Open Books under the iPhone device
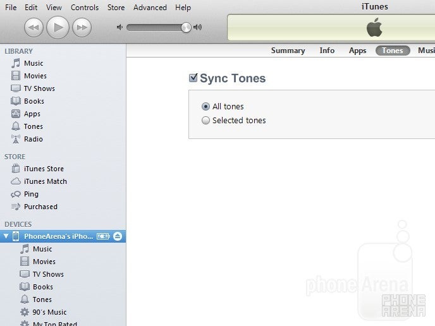Image resolution: width=435 pixels, height=326 pixels. click(x=36, y=287)
